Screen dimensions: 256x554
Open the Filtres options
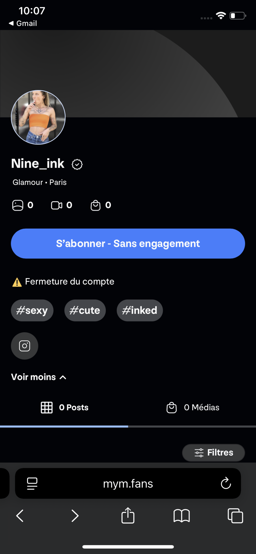coord(214,452)
